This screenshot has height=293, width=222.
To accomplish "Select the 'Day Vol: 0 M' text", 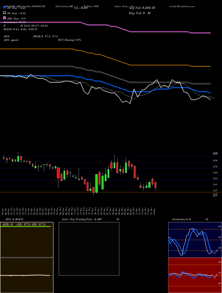I will (x=139, y=13).
